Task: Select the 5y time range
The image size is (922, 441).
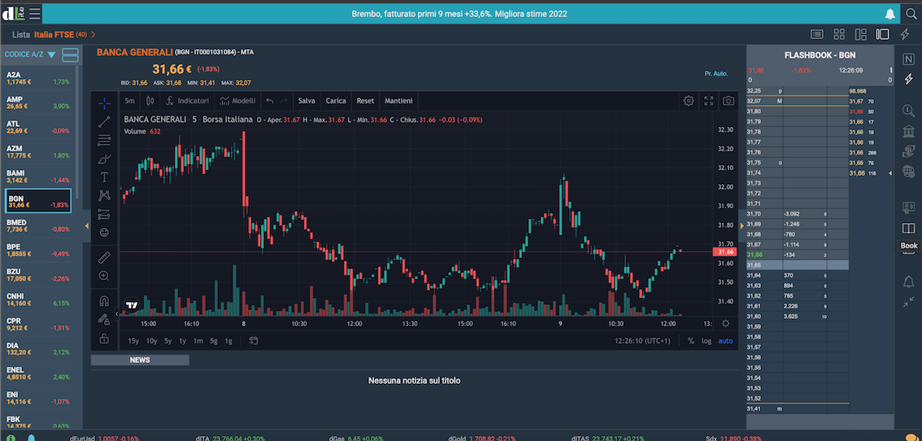Action: click(167, 341)
